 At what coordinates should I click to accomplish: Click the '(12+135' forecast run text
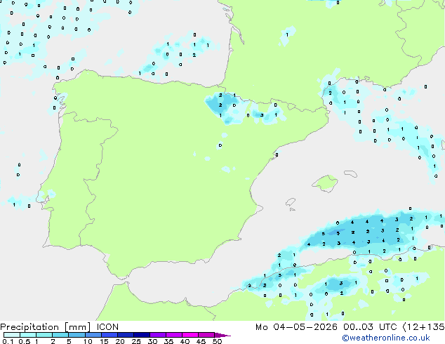point(424,327)
